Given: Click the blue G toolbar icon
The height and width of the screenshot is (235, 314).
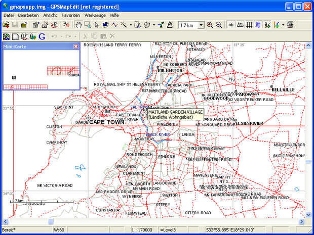Looking at the screenshot, I should click(42, 36).
